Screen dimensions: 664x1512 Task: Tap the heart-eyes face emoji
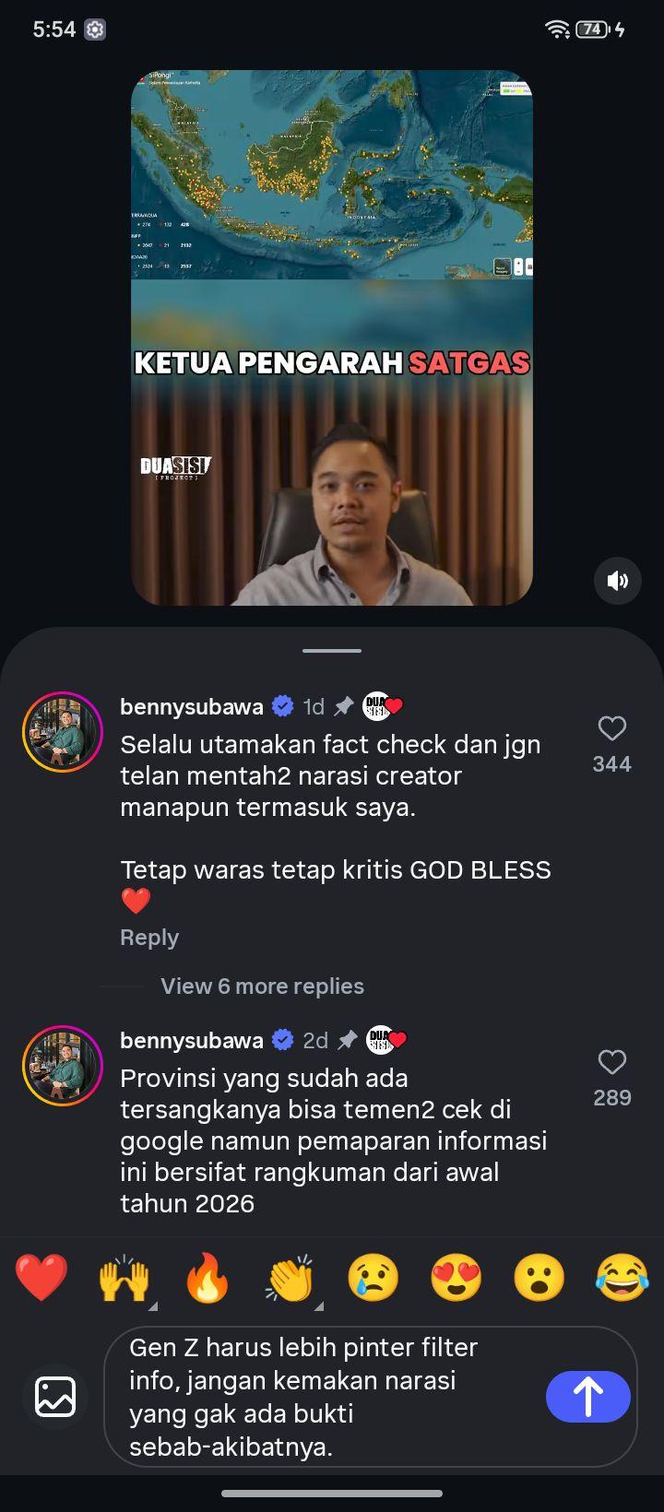coord(456,1278)
